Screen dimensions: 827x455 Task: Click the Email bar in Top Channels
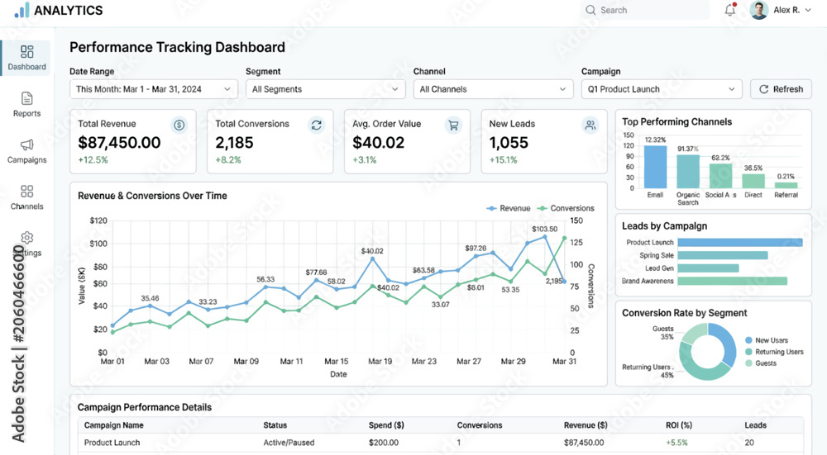655,167
